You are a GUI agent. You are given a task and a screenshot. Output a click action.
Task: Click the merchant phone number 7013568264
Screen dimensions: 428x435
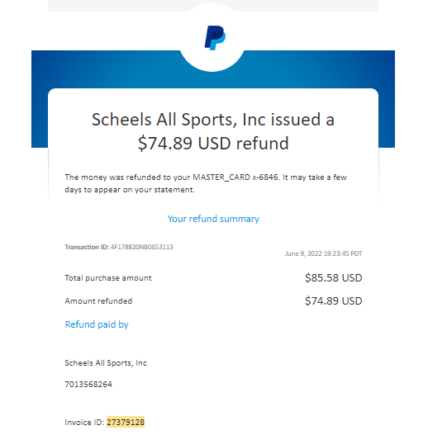tap(88, 384)
